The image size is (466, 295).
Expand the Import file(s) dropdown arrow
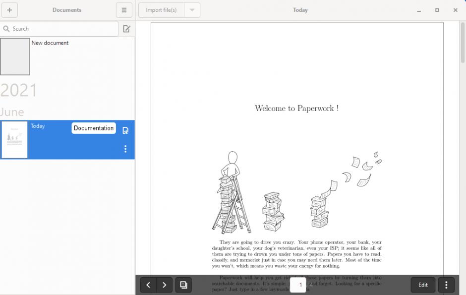point(192,10)
